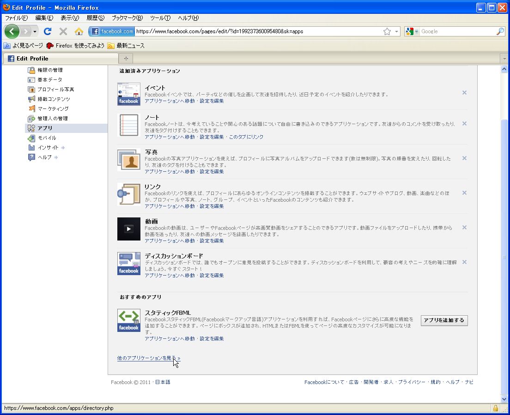Click the プライバシー footer link

(x=412, y=382)
